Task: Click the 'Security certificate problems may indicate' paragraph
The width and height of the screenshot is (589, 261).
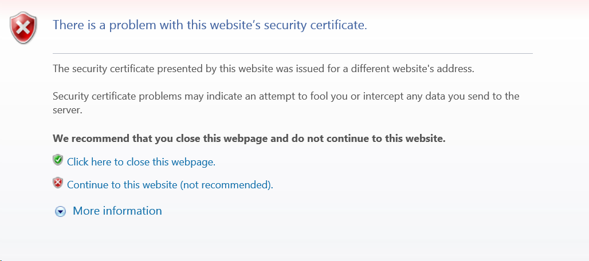Action: coord(286,103)
